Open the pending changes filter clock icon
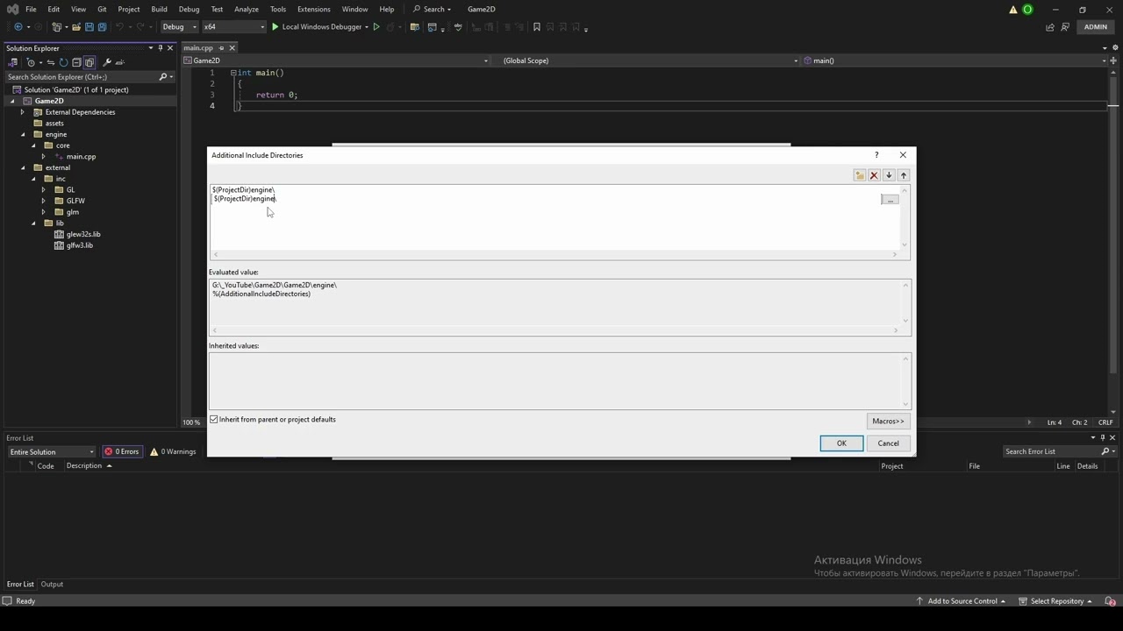Screen dimensions: 1123x631 [31, 62]
